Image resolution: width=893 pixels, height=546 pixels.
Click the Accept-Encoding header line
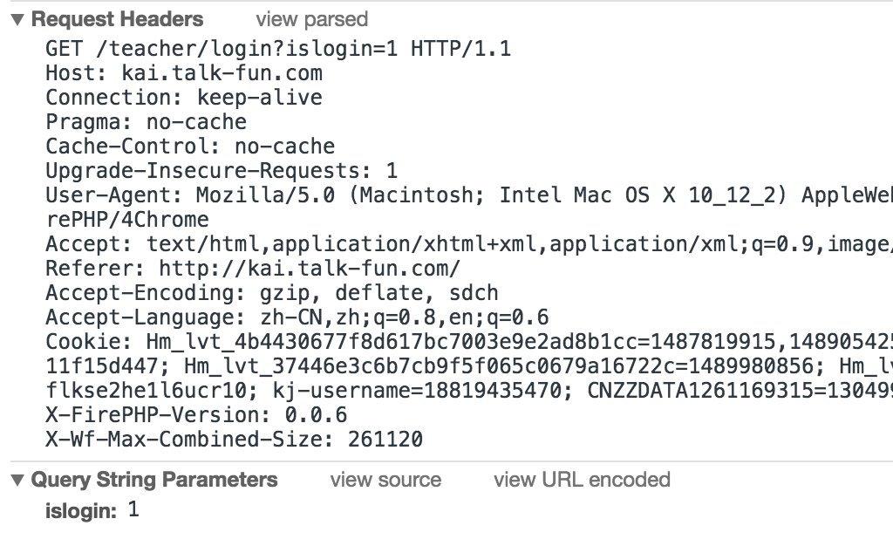tap(272, 293)
